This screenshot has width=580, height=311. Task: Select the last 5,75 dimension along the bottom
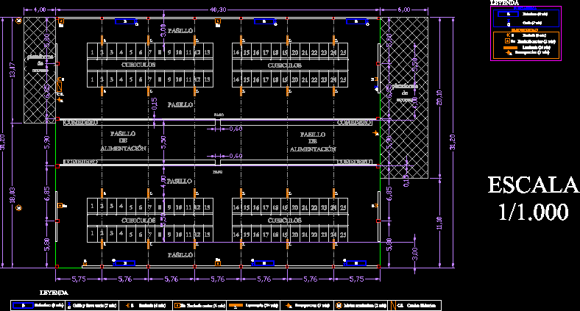pos(356,279)
